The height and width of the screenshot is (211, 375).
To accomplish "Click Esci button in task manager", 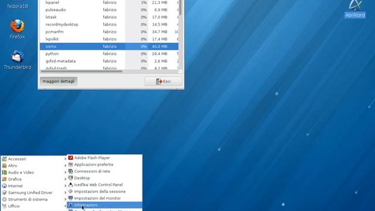I will pyautogui.click(x=163, y=81).
